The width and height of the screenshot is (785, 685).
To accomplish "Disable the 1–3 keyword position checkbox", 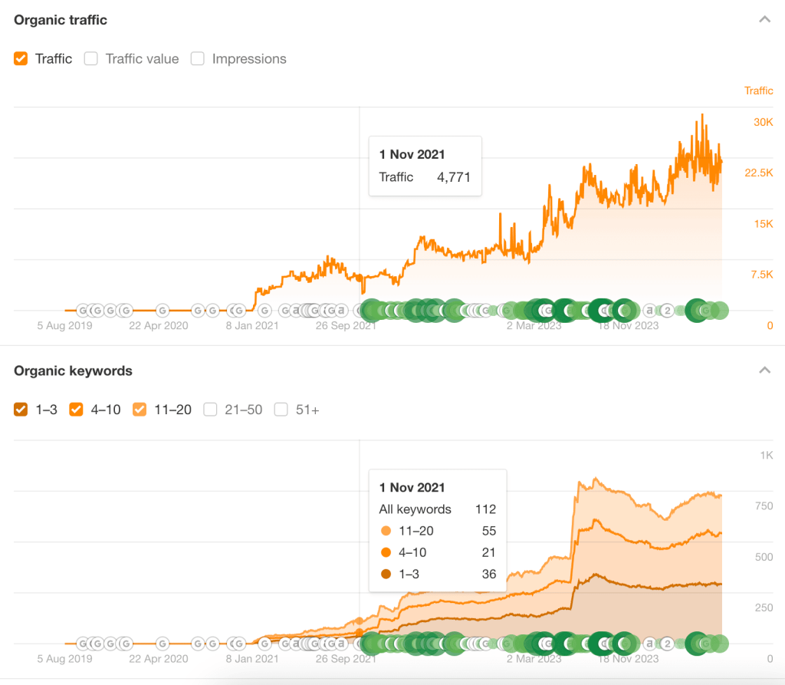I will [21, 410].
